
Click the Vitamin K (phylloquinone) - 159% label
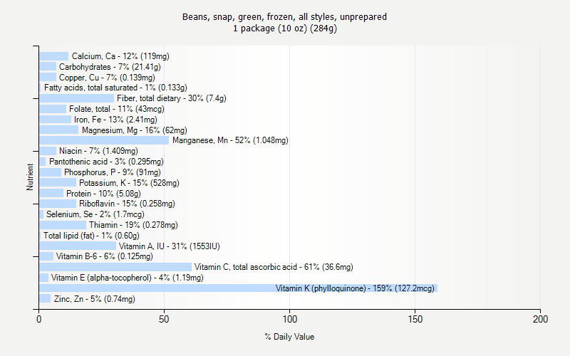tap(355, 288)
